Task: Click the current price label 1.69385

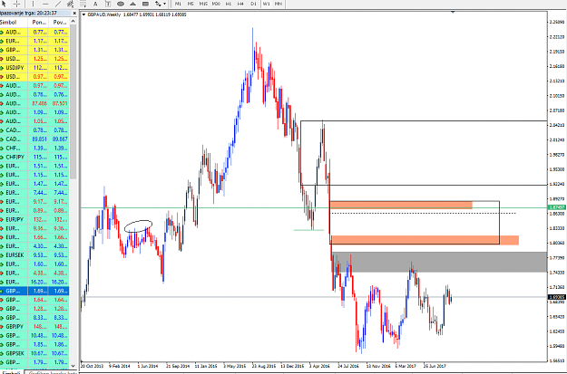Action: click(x=557, y=297)
